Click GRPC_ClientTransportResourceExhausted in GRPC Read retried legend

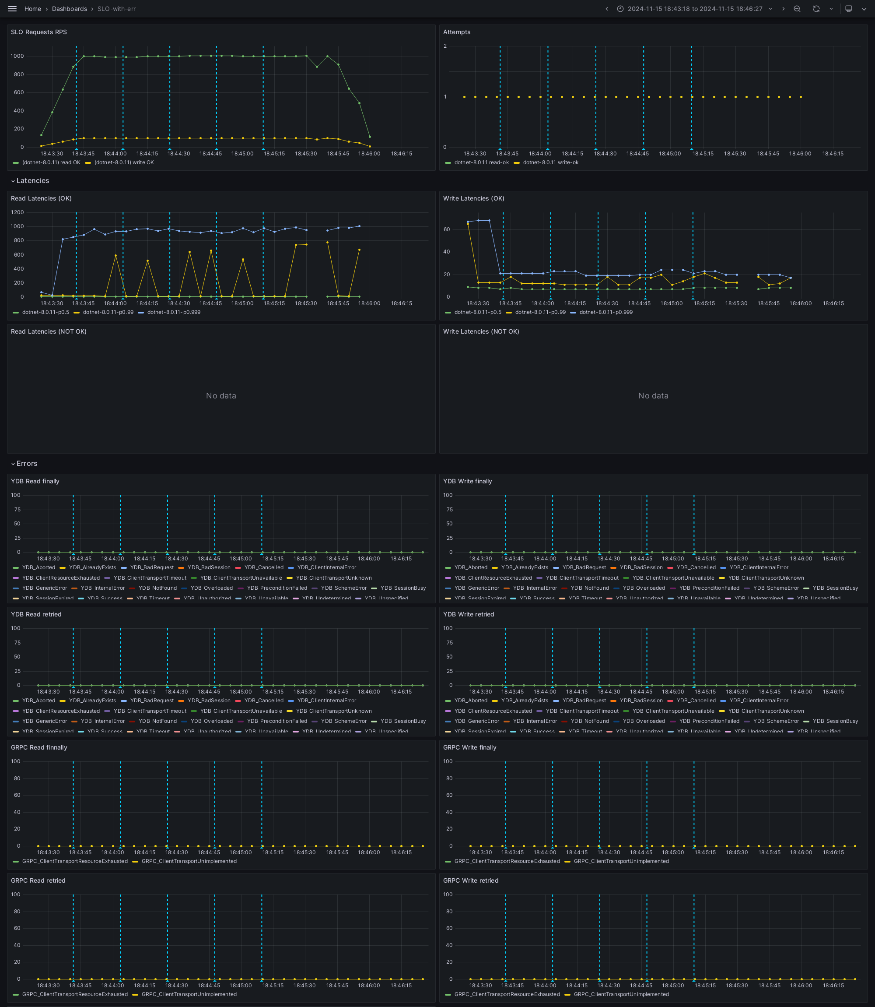75,994
